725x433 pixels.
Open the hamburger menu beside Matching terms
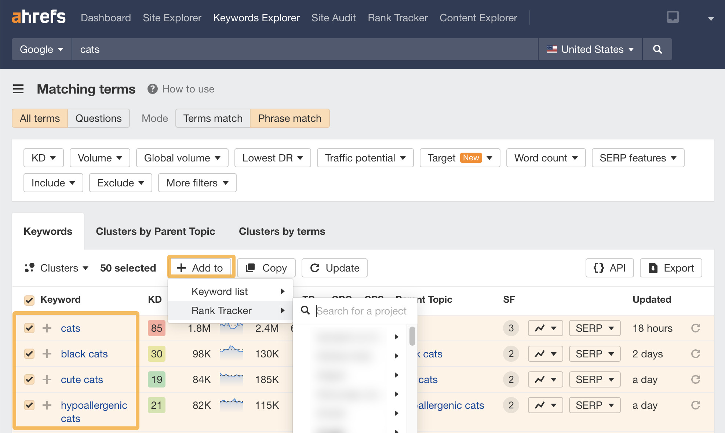tap(18, 89)
